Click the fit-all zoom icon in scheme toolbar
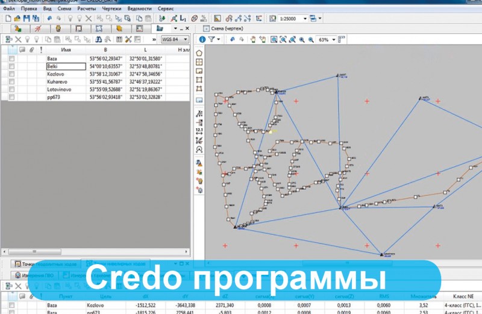The image size is (482, 314). 283,39
